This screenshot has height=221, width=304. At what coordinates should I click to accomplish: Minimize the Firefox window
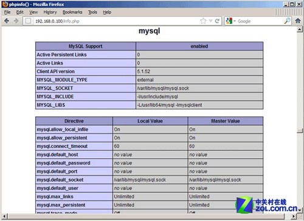286,4
